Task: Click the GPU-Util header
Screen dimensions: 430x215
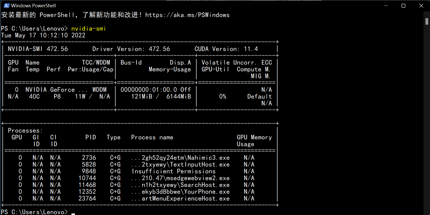Action: coord(215,69)
